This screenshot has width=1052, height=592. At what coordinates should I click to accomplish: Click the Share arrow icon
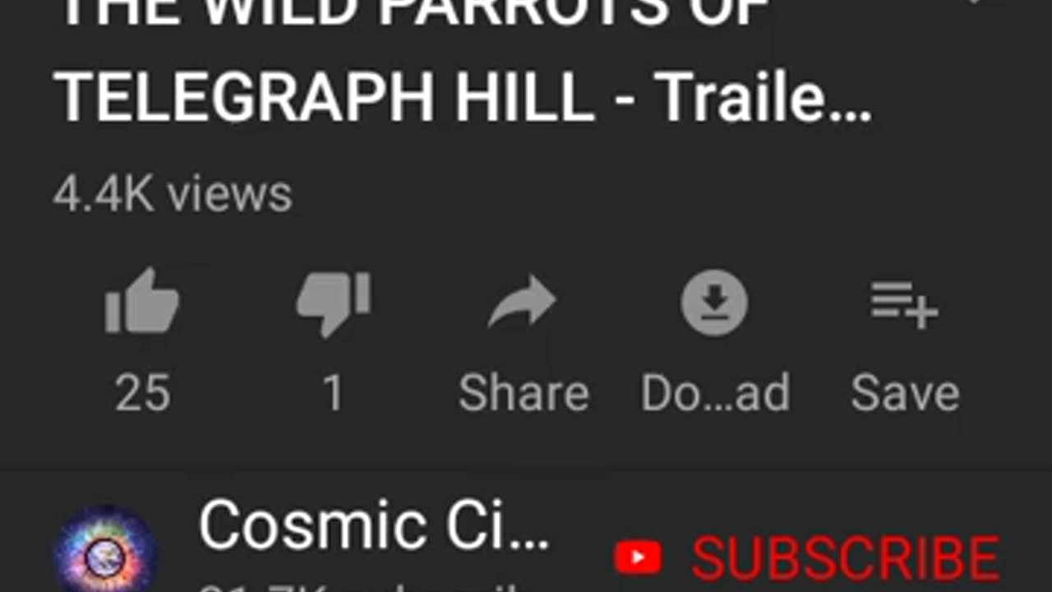(523, 303)
